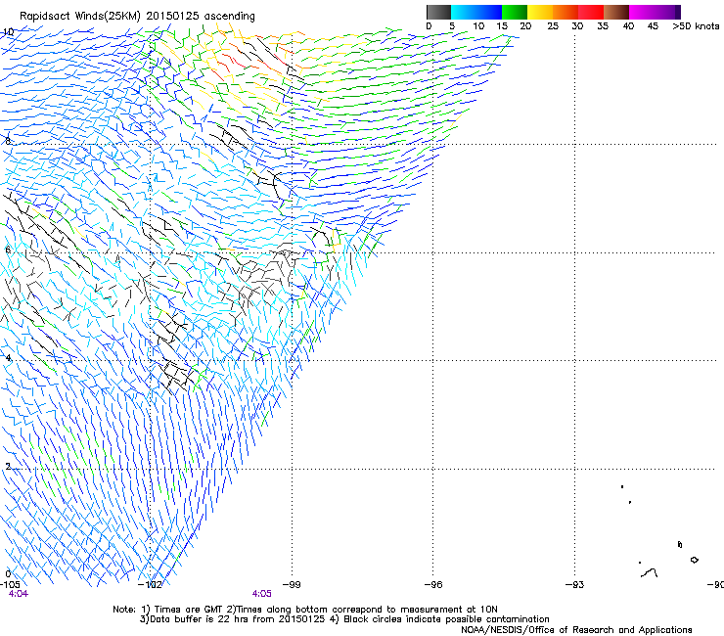
Task: Click the magenta 40-45 knots legend segment
Action: 642,12
